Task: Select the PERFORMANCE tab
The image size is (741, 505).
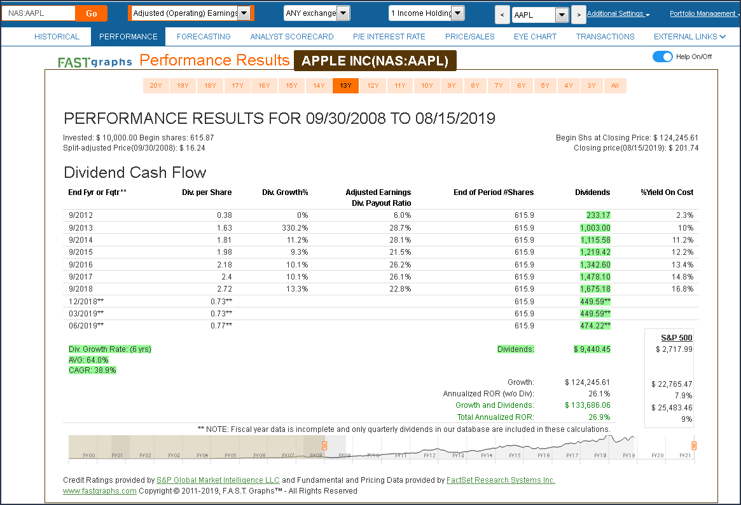Action: (128, 36)
